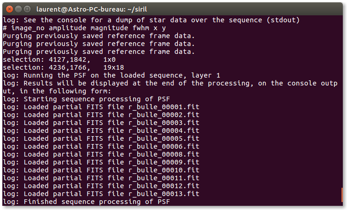Click the r_bulle_00008.fit filename
The image size is (347, 210).
pyautogui.click(x=164, y=154)
